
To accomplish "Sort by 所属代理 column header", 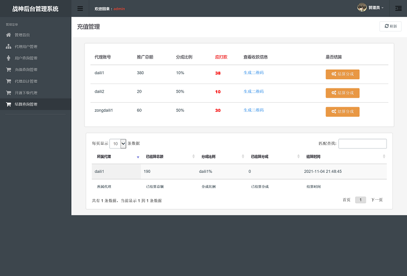I will (x=117, y=157).
